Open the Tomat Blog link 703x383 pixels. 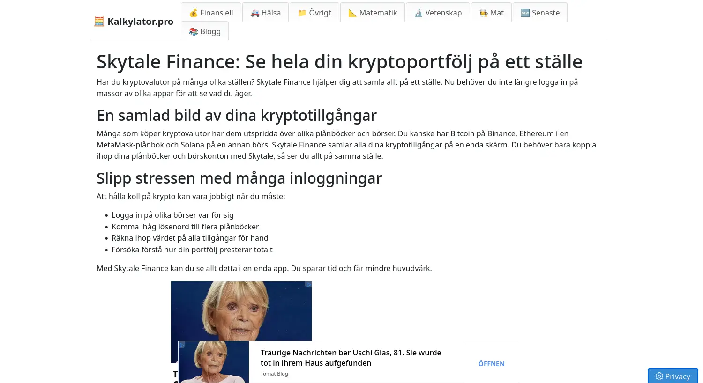(274, 374)
